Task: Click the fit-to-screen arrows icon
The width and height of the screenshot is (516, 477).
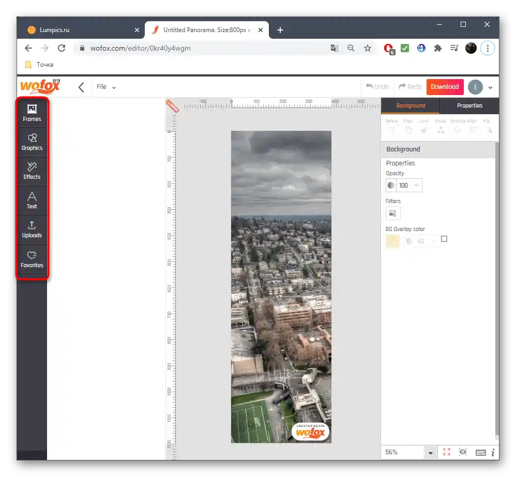Action: tap(447, 452)
